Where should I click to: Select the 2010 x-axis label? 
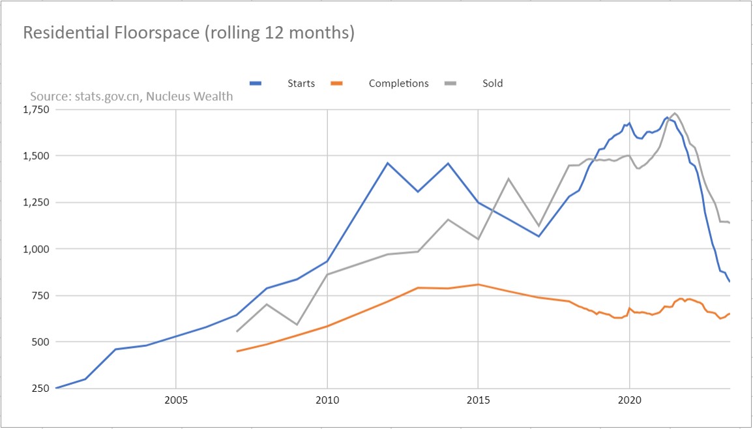point(327,400)
